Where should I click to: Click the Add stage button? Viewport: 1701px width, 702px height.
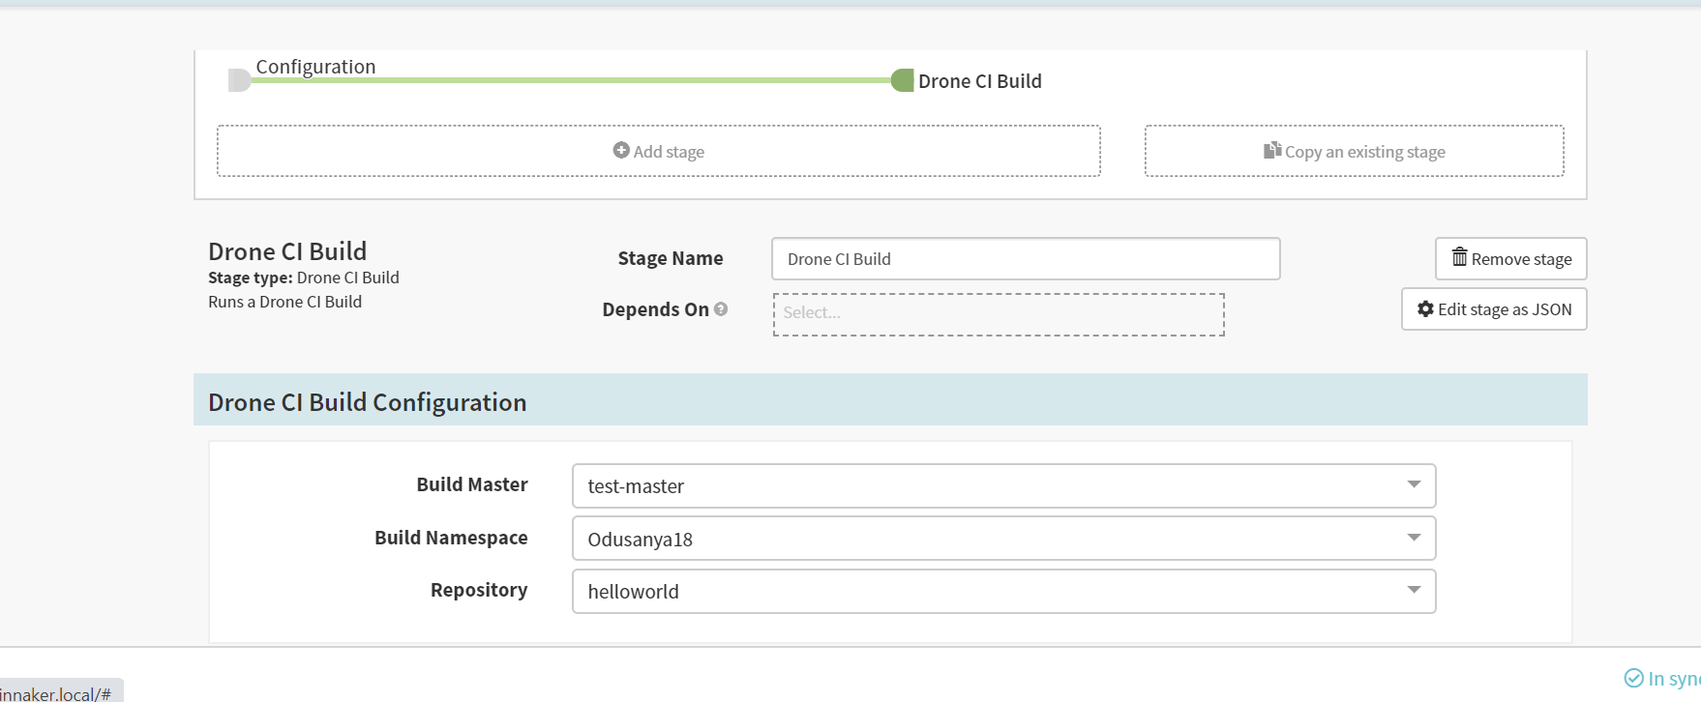(659, 151)
